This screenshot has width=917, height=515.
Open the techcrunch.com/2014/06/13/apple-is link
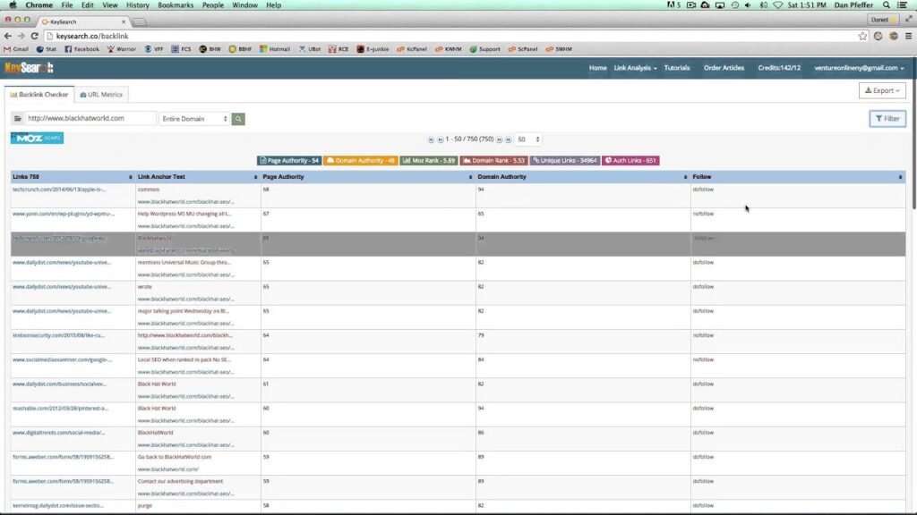[x=59, y=190]
